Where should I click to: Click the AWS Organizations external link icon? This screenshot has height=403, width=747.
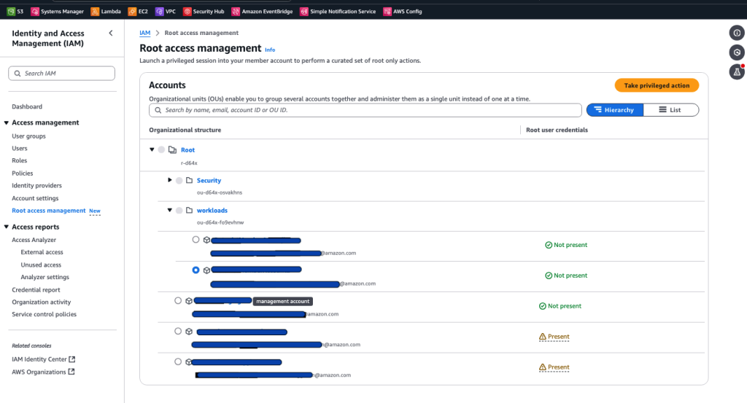coord(71,372)
